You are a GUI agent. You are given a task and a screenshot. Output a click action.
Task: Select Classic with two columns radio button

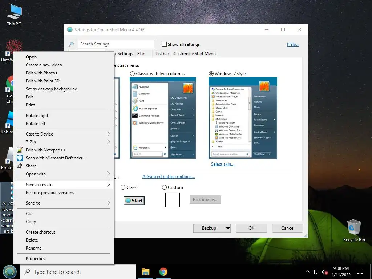pos(132,74)
